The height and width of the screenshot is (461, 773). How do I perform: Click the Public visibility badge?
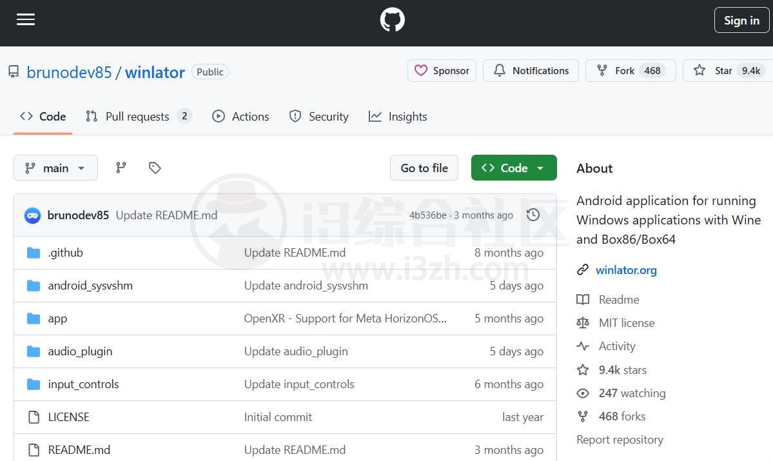coord(210,72)
